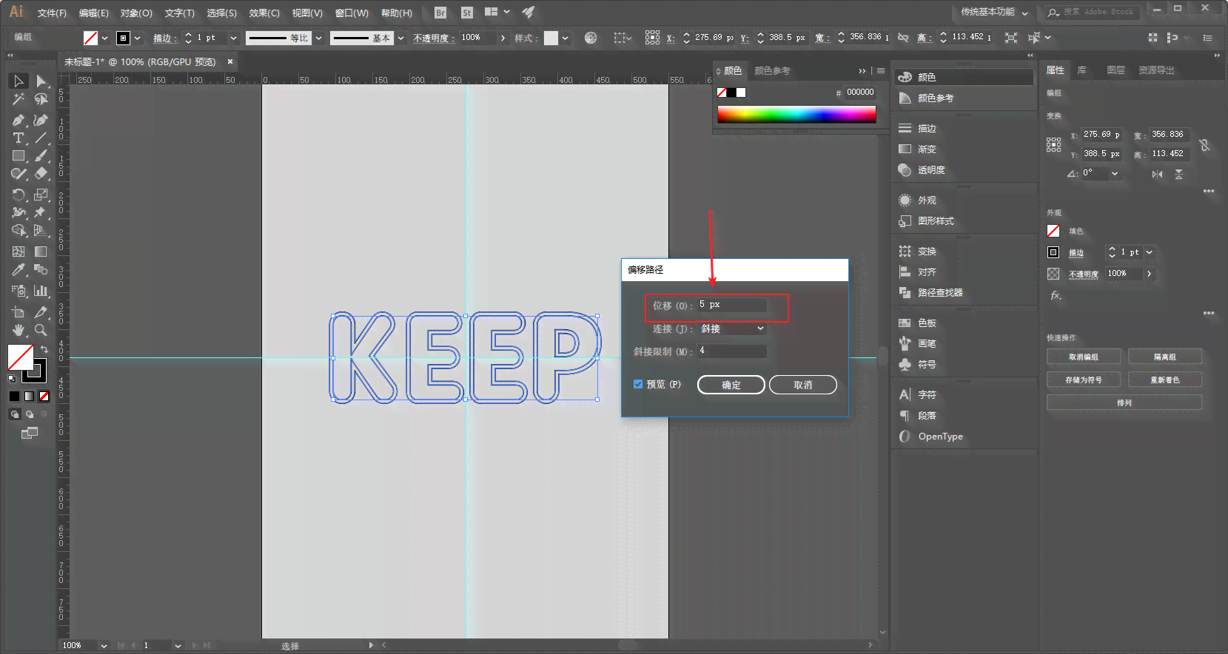
Task: Activate the Curvature tool
Action: 41,120
